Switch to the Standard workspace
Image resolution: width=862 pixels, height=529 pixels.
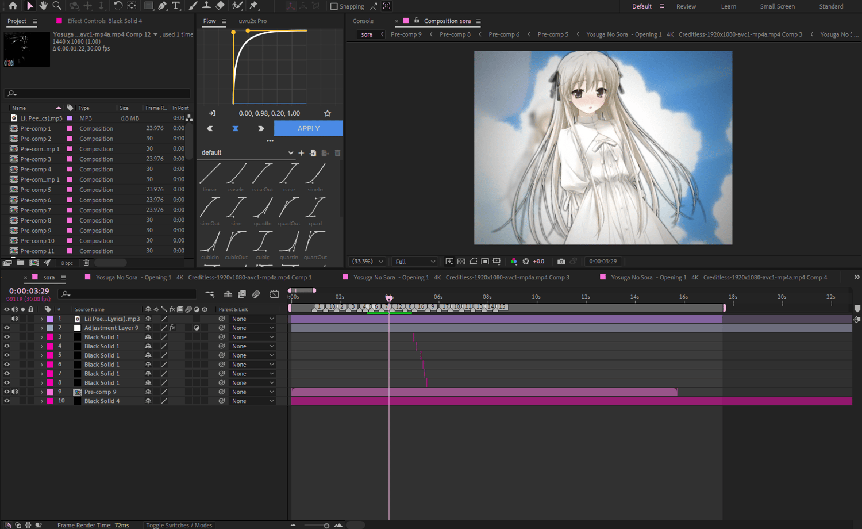pos(831,6)
